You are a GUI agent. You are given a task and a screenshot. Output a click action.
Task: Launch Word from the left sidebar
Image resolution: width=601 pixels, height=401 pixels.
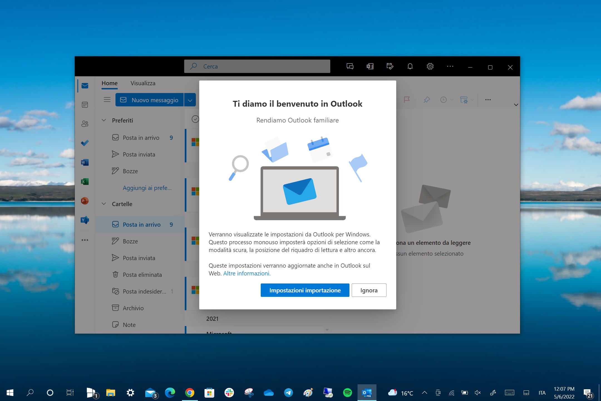pos(85,162)
